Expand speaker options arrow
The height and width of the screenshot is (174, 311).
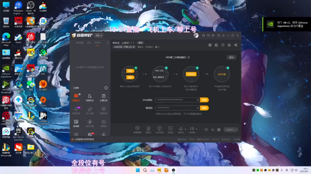click(197, 129)
